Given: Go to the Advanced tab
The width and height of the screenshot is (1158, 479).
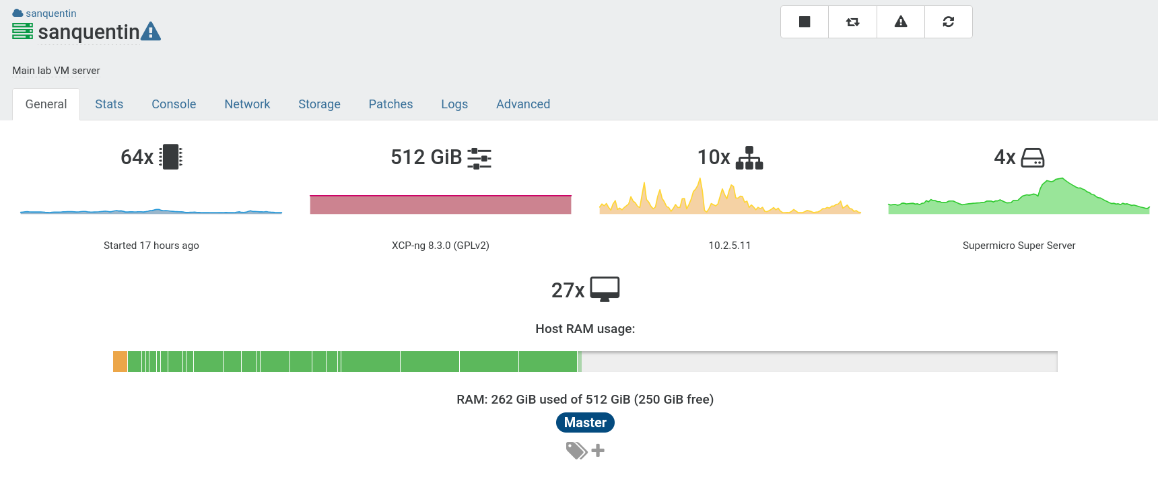Looking at the screenshot, I should [x=522, y=104].
